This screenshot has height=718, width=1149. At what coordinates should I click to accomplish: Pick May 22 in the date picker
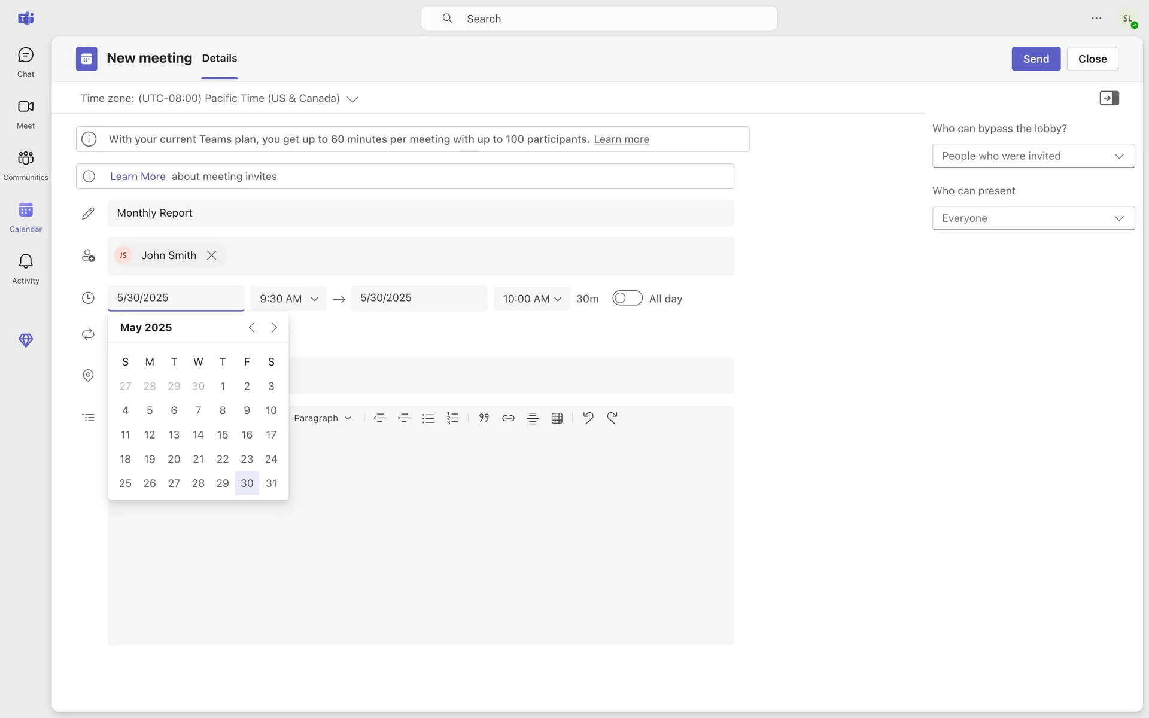point(223,459)
